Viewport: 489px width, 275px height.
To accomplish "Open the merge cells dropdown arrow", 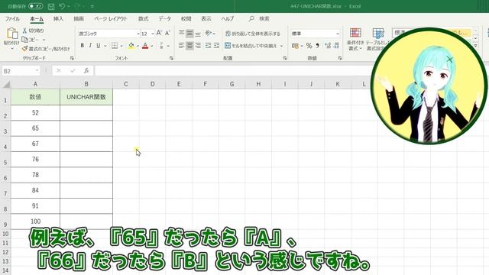I will [x=282, y=46].
